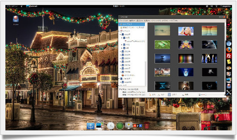Open the yellow sticky notes app in the side dock
This screenshot has width=237, height=140.
pos(229,62)
